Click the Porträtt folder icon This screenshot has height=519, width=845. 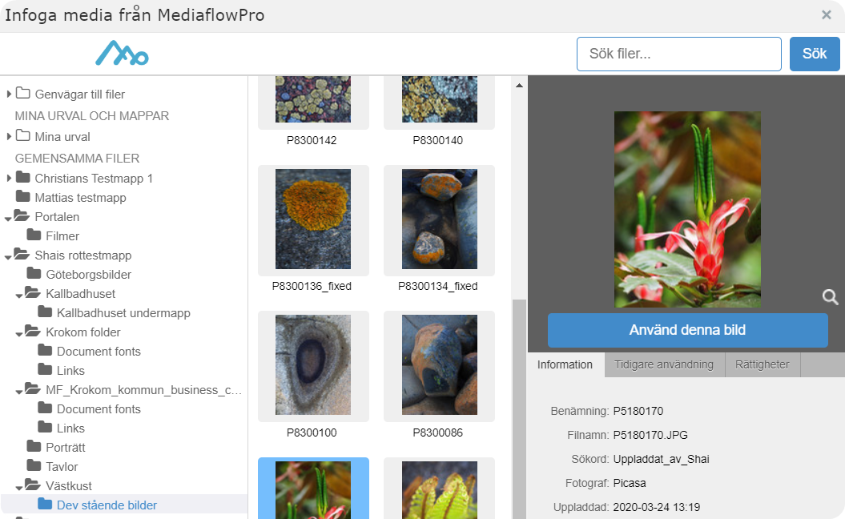[x=34, y=446]
